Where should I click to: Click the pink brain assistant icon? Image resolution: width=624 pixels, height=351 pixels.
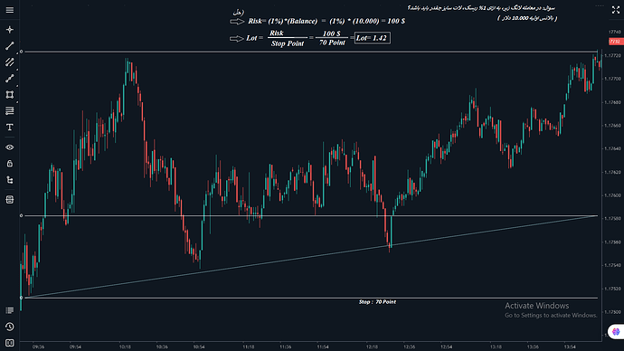click(616, 331)
